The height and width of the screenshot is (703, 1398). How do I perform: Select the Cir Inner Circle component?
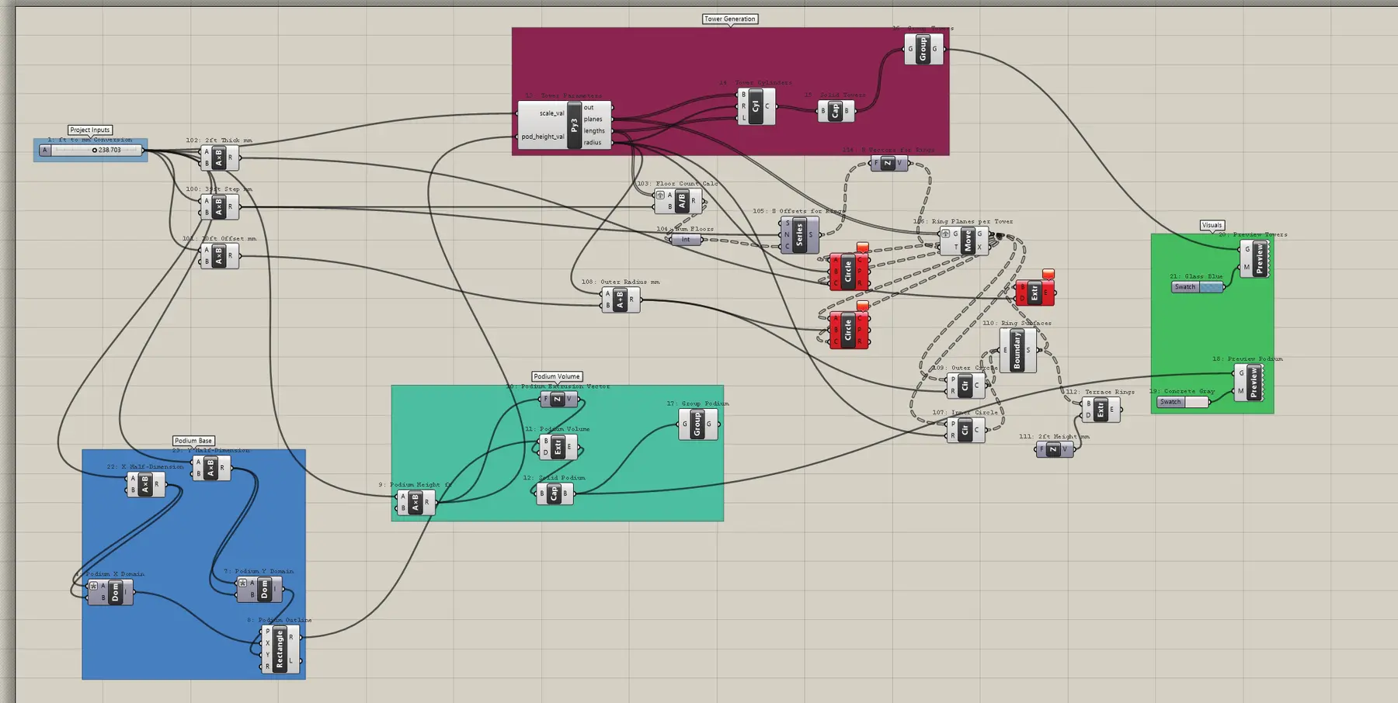click(965, 430)
